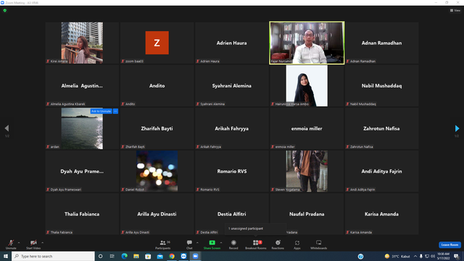Open Breakout Rooms
The height and width of the screenshot is (261, 464).
click(x=256, y=244)
